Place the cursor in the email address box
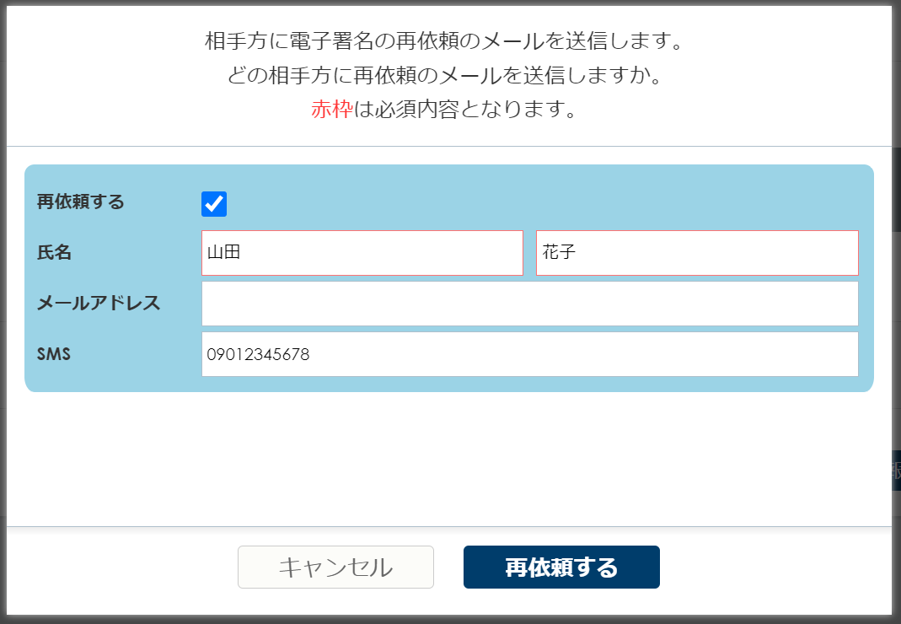 (x=529, y=304)
